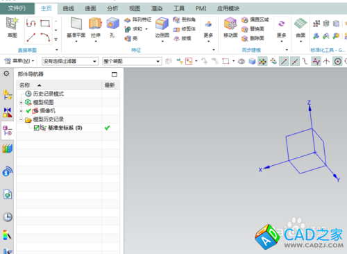This screenshot has width=347, height=254.
Task: Open the 文件(F) menu
Action: click(x=17, y=8)
